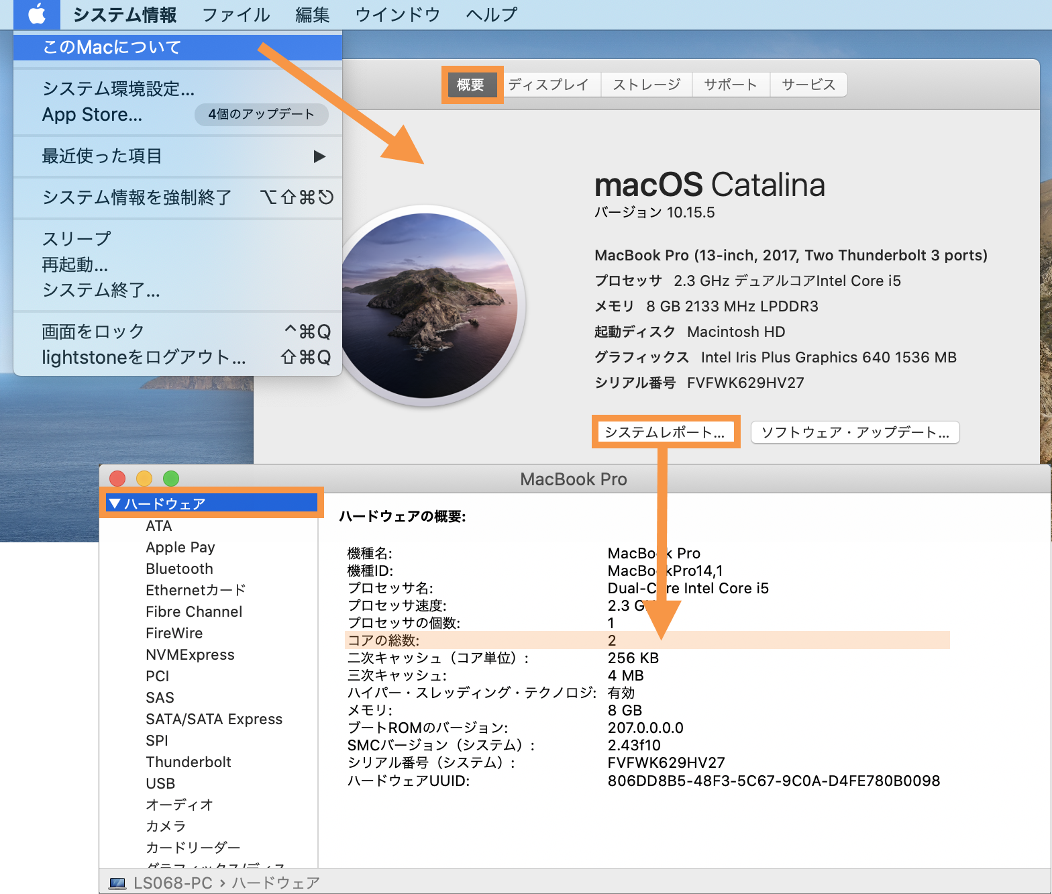The width and height of the screenshot is (1052, 894).
Task: Click the ハードウェアの概要 heading
Action: tap(403, 516)
